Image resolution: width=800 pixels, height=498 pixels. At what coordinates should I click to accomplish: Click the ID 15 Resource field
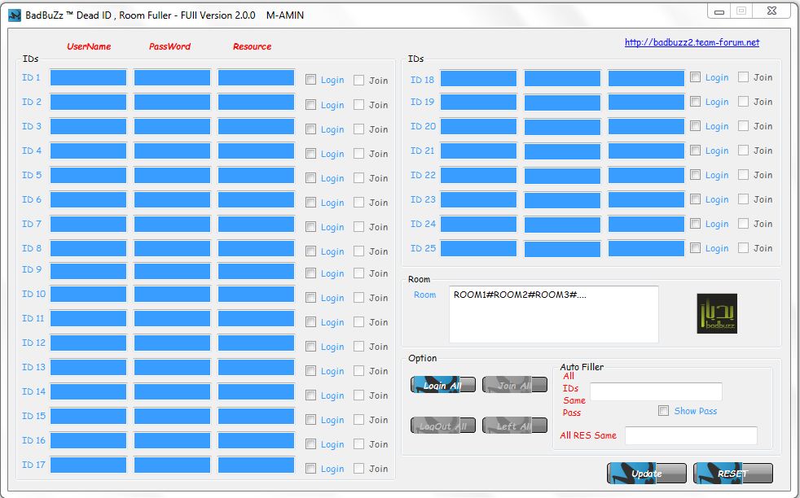coord(256,416)
